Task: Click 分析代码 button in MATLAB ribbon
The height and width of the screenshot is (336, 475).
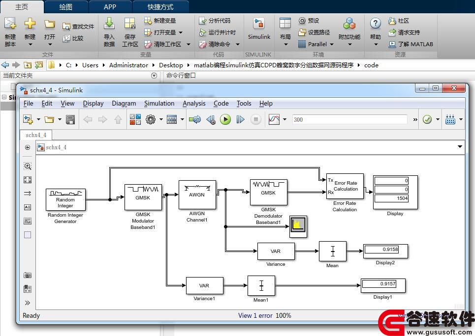Action: pos(215,21)
